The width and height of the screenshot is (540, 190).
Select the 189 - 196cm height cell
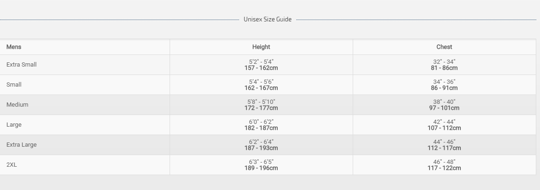coord(261,168)
